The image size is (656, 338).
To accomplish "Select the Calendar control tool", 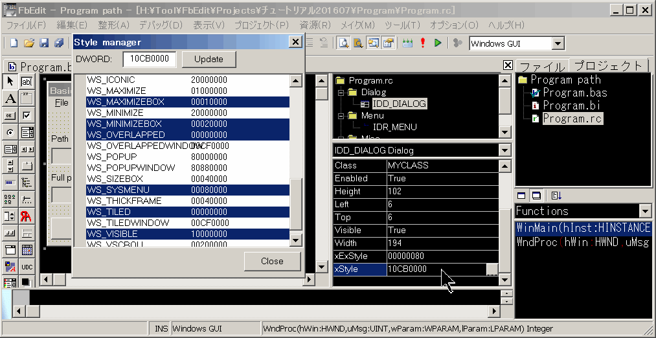I will pos(27,250).
